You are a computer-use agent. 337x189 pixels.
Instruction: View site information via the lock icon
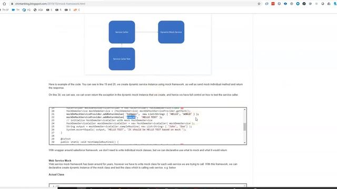12,4
